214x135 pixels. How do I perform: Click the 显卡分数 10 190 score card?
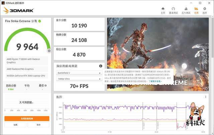pyautogui.click(x=79, y=24)
